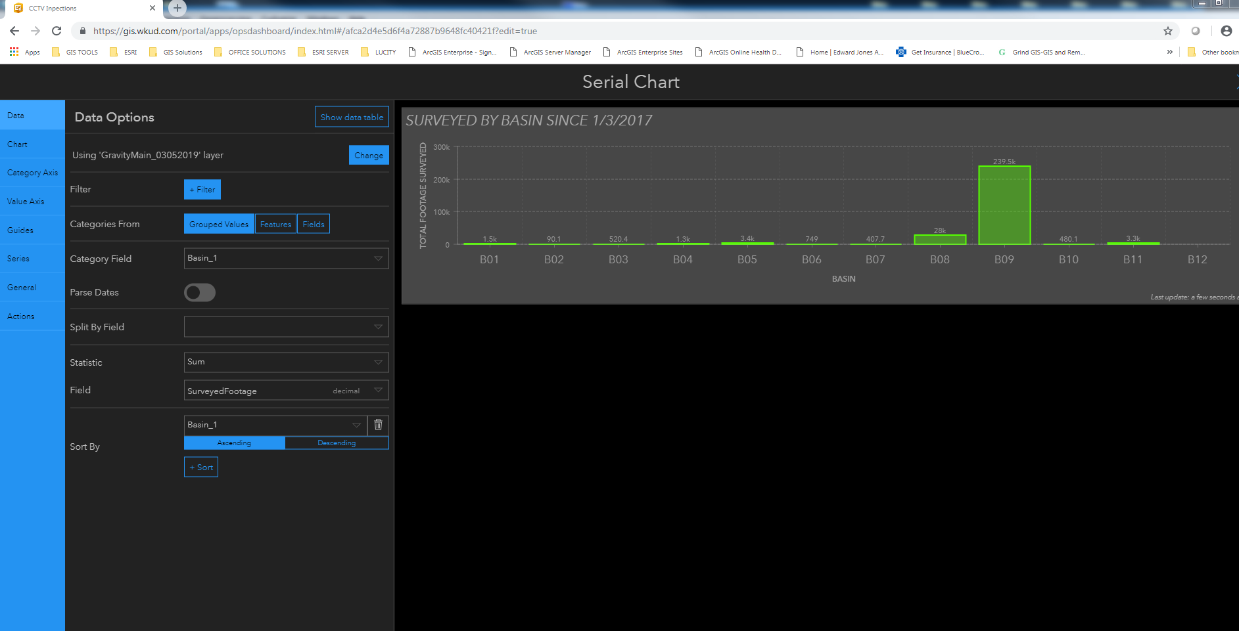Click the browser address bar URL
Viewport: 1239px width, 631px height.
(x=315, y=31)
